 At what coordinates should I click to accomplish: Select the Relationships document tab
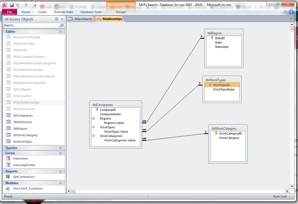[x=110, y=19]
